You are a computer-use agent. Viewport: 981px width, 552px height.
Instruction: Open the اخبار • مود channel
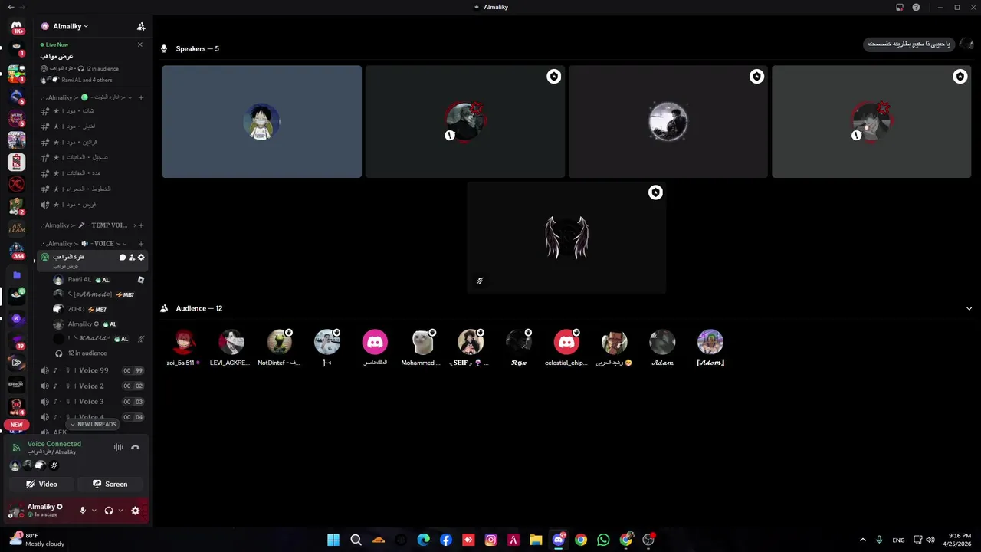coord(92,127)
